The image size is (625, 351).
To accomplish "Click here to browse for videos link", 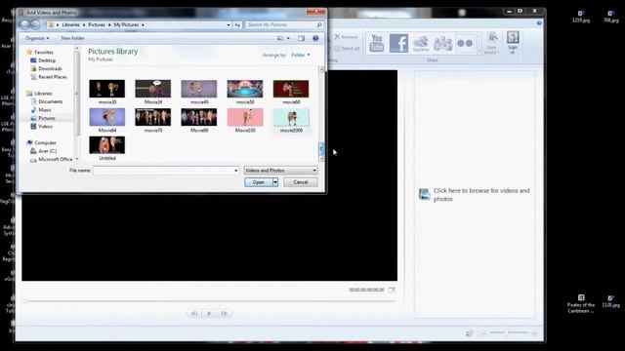I will 475,195.
